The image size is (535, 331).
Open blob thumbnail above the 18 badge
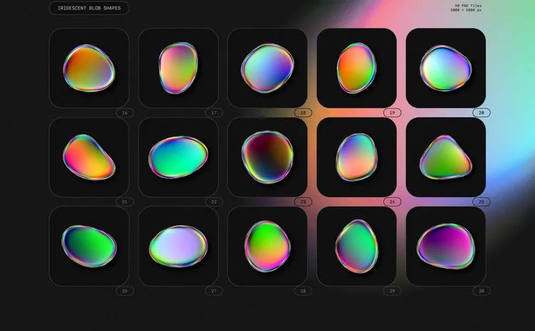pyautogui.click(x=267, y=68)
